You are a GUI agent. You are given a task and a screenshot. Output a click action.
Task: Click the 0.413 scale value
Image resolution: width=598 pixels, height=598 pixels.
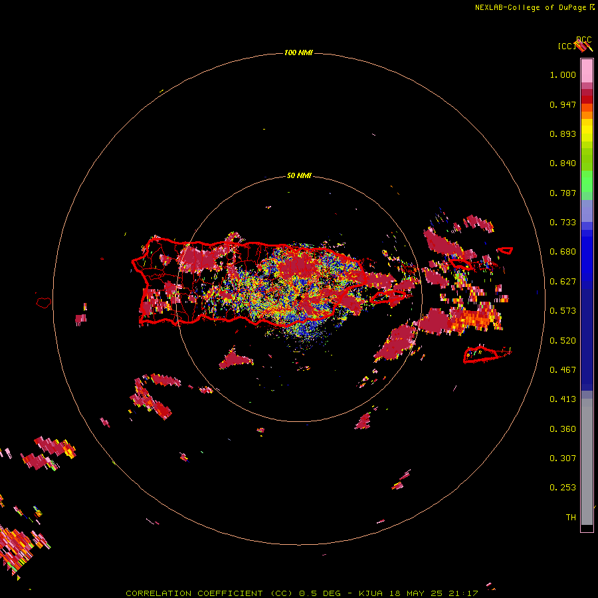point(563,399)
